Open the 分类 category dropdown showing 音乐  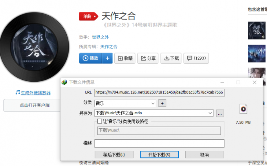click(125, 103)
